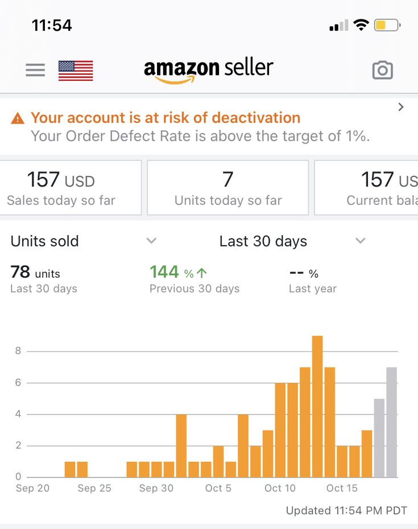Tap the account at risk of deactivation link
418x529 pixels.
165,118
